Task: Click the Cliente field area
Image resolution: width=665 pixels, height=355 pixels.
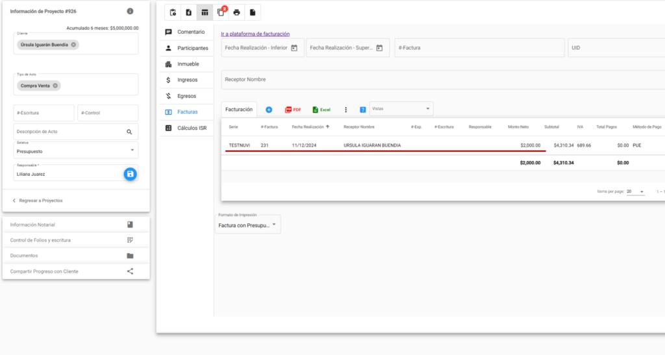Action: coord(76,43)
